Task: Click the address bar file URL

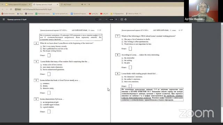Action: pyautogui.click(x=37, y=9)
